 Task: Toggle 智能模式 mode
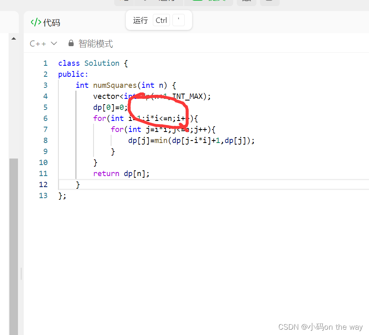95,43
